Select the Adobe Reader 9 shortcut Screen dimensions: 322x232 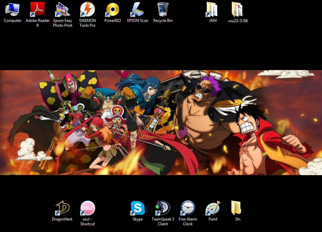coord(37,9)
